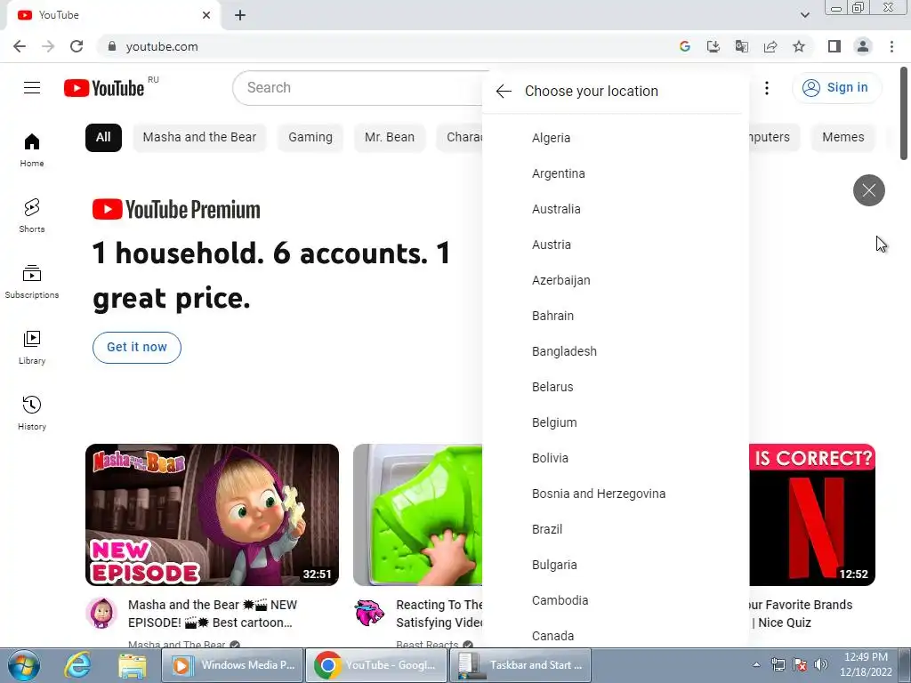
Task: Open History in the sidebar
Action: [32, 413]
